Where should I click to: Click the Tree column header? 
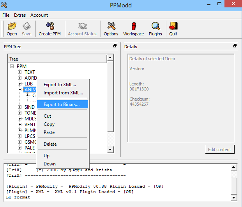(57, 59)
